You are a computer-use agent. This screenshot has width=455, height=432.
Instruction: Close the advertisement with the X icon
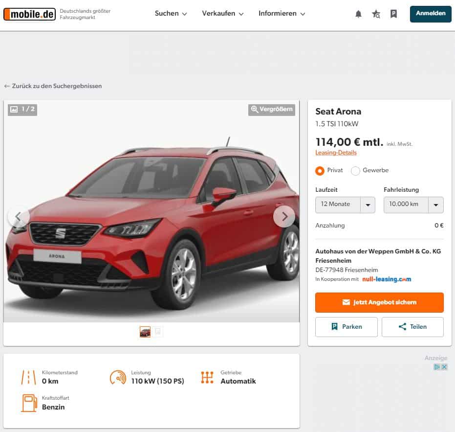tap(444, 367)
